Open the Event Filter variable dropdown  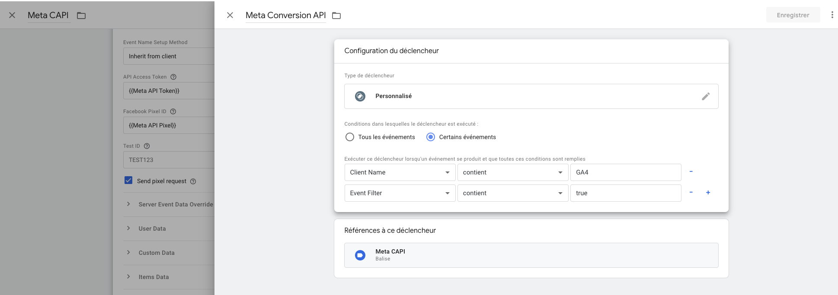[x=400, y=193]
